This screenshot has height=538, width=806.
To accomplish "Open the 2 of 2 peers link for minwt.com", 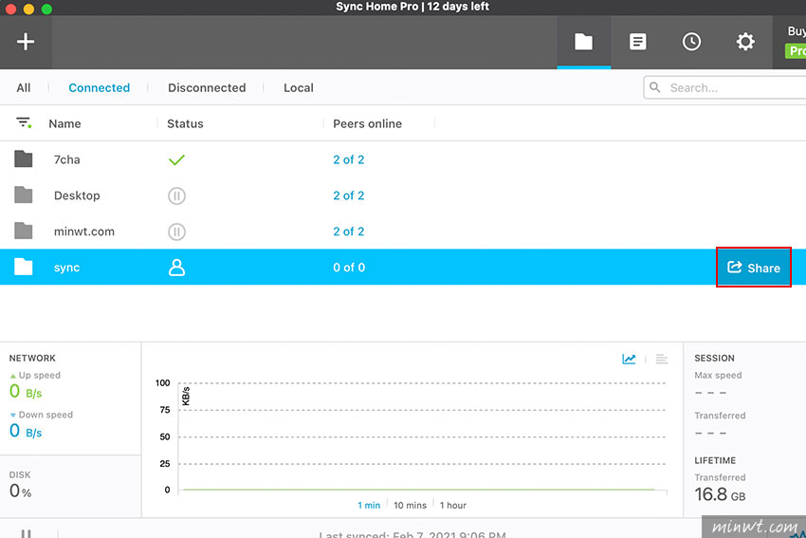I will (x=349, y=232).
